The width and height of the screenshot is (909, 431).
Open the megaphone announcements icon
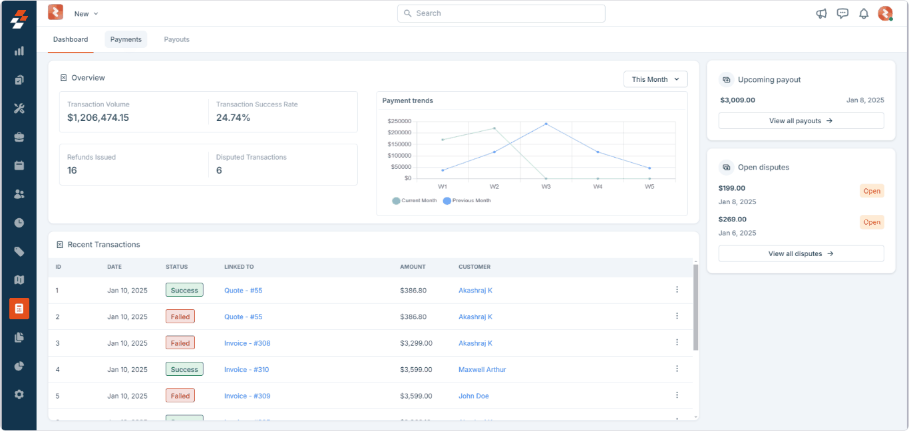pyautogui.click(x=821, y=13)
